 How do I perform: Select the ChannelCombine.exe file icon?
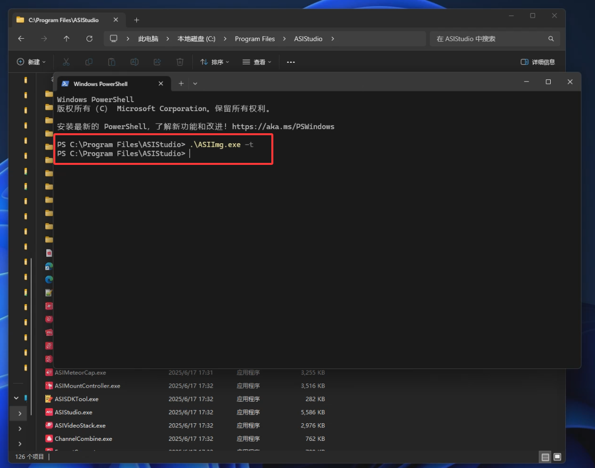(49, 439)
